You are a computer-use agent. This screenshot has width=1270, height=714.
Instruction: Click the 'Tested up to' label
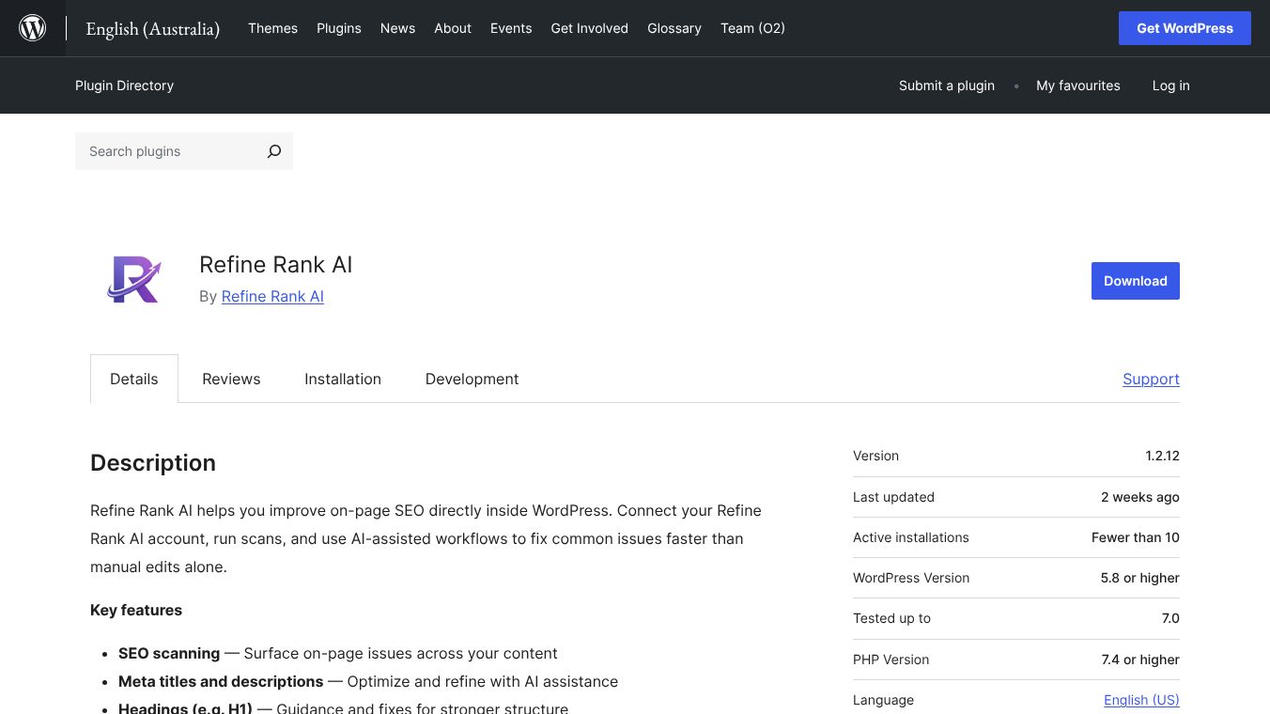click(x=891, y=618)
